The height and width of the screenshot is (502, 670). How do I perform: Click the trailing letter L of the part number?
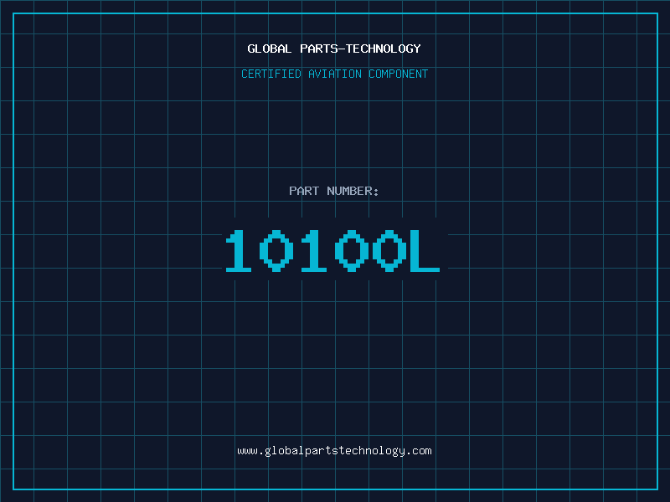tap(424, 251)
